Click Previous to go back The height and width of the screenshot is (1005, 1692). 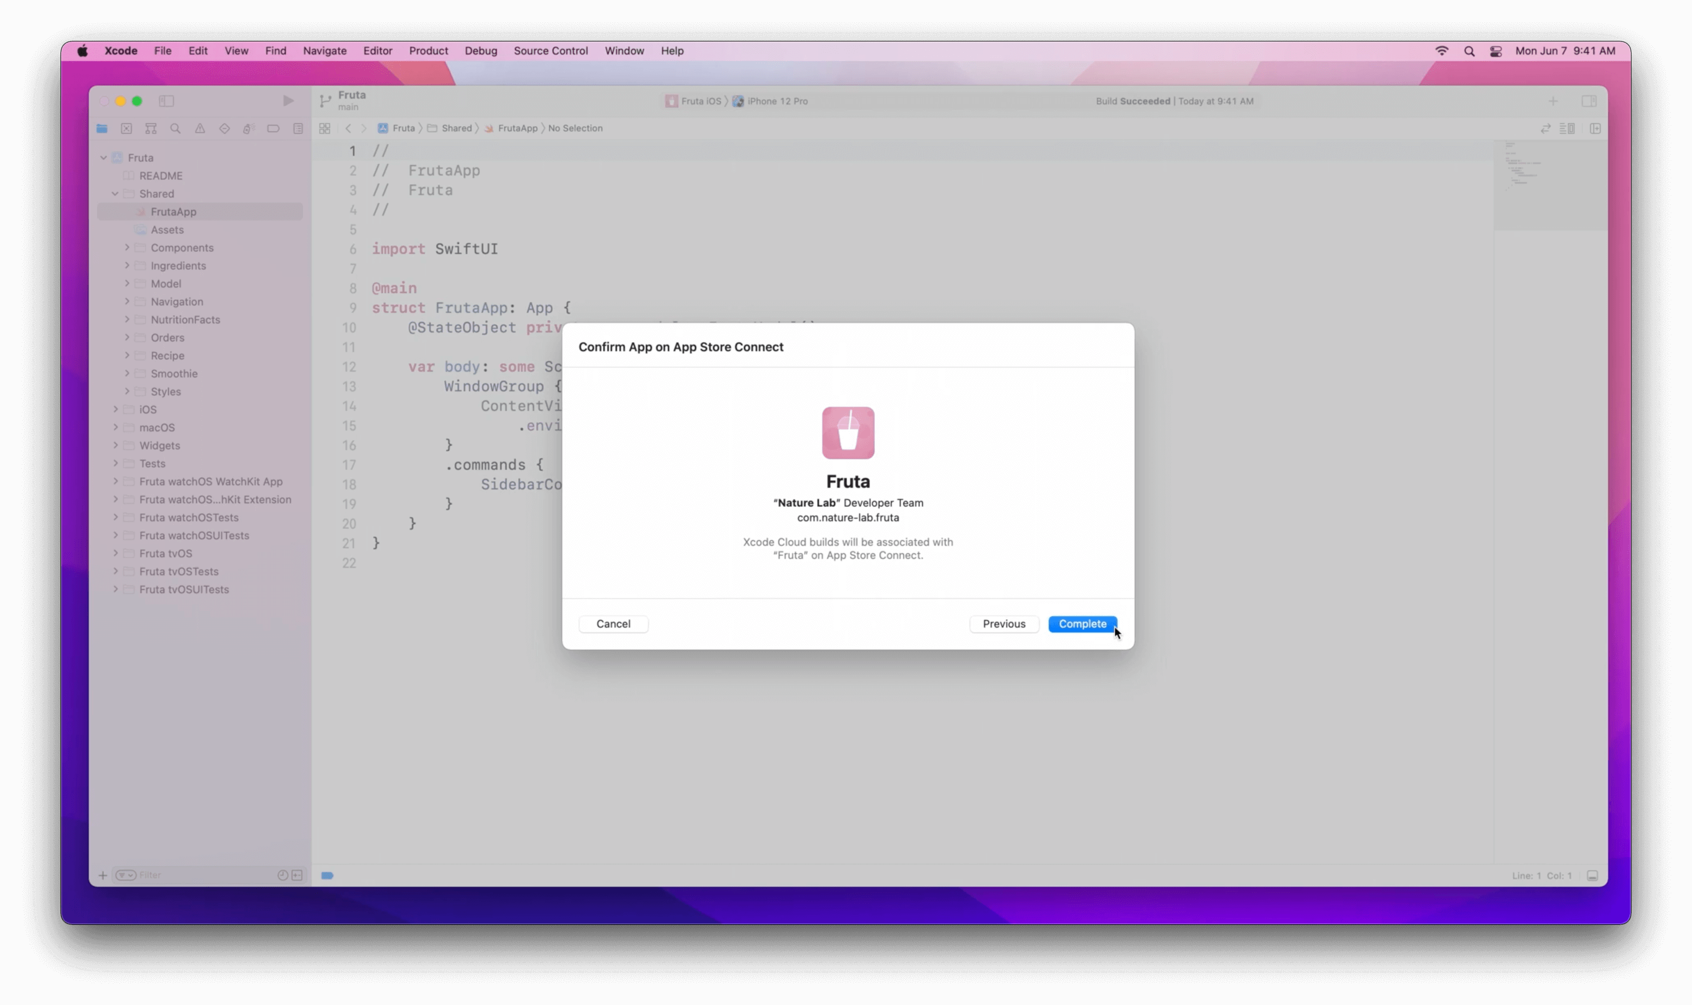click(x=1004, y=623)
